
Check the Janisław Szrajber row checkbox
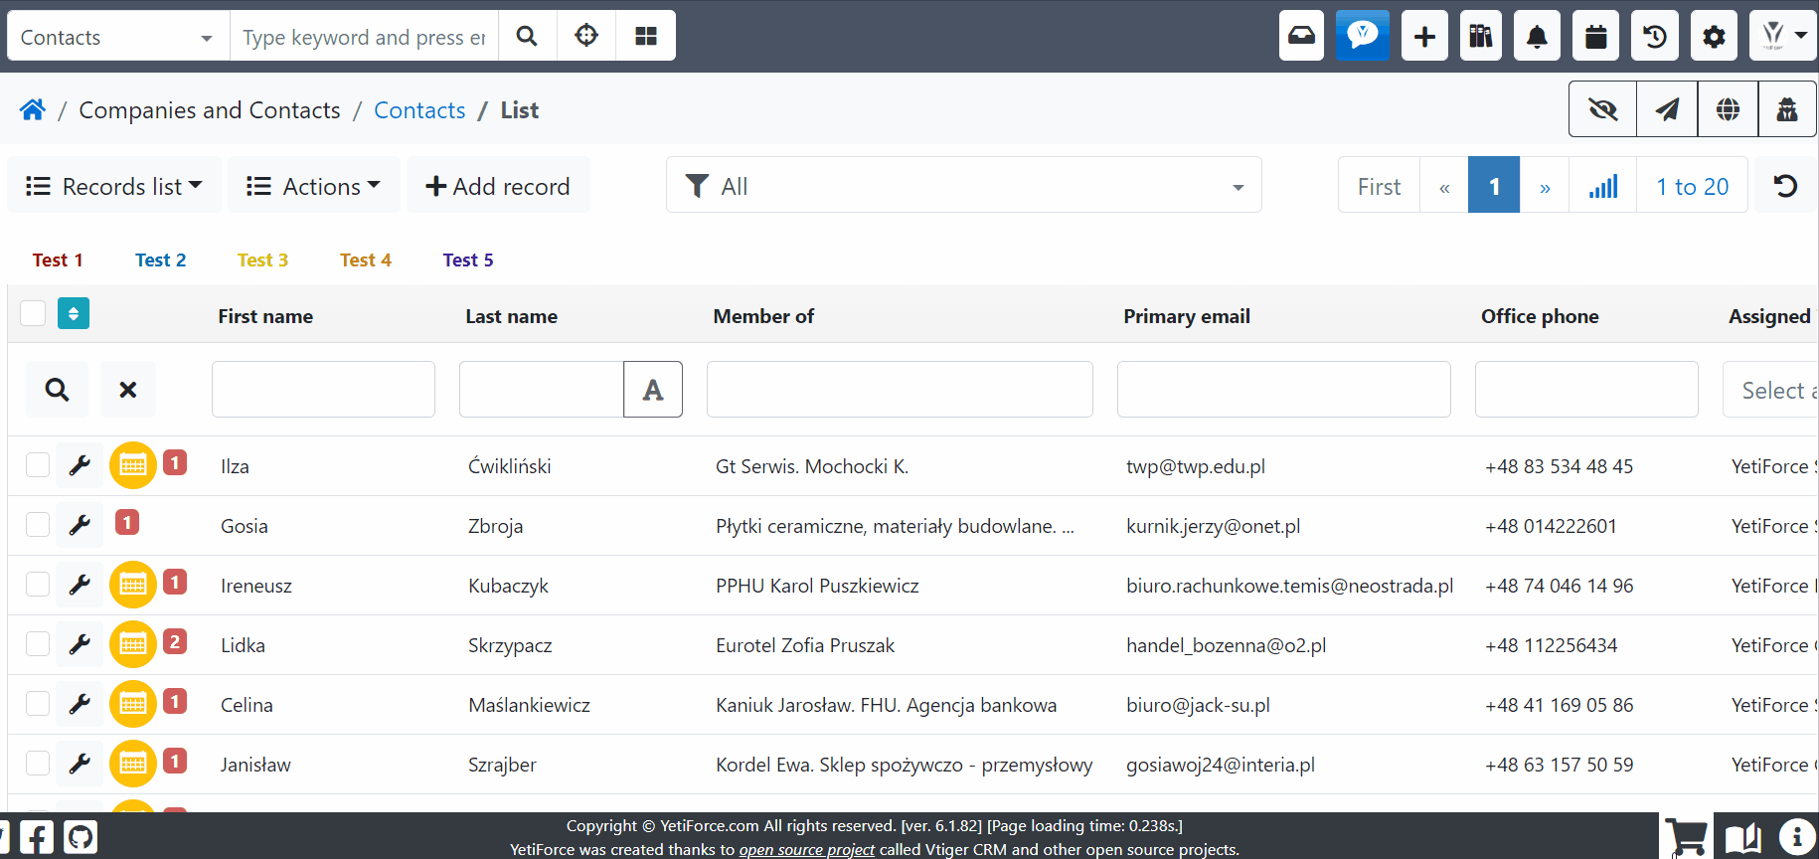pos(38,763)
